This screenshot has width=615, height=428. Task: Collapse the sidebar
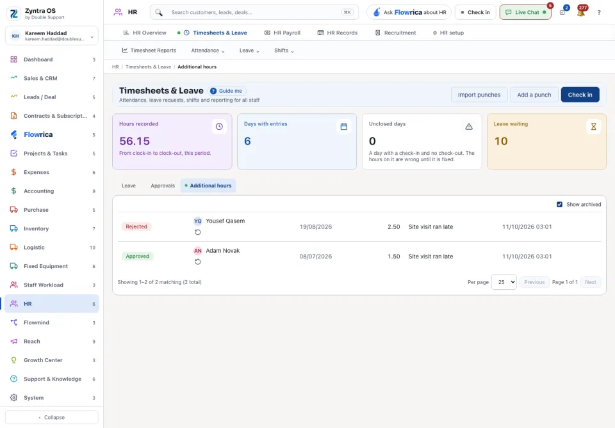tap(52, 417)
